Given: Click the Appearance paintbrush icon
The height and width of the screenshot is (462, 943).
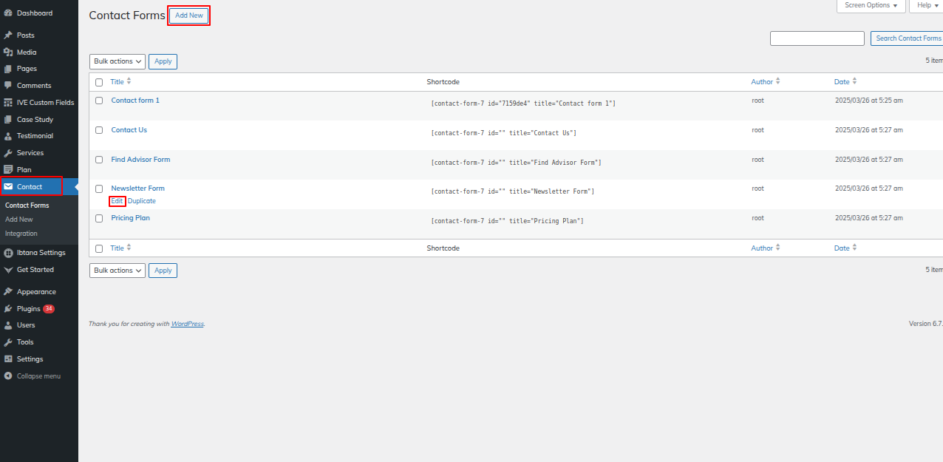Looking at the screenshot, I should coord(8,292).
